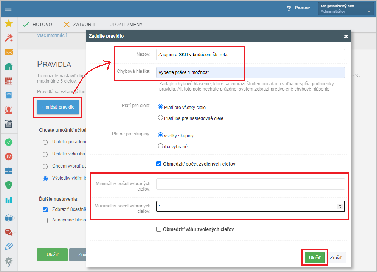377x272 pixels.
Task: Open the settings gear icon in sidebar
Action: (9, 261)
